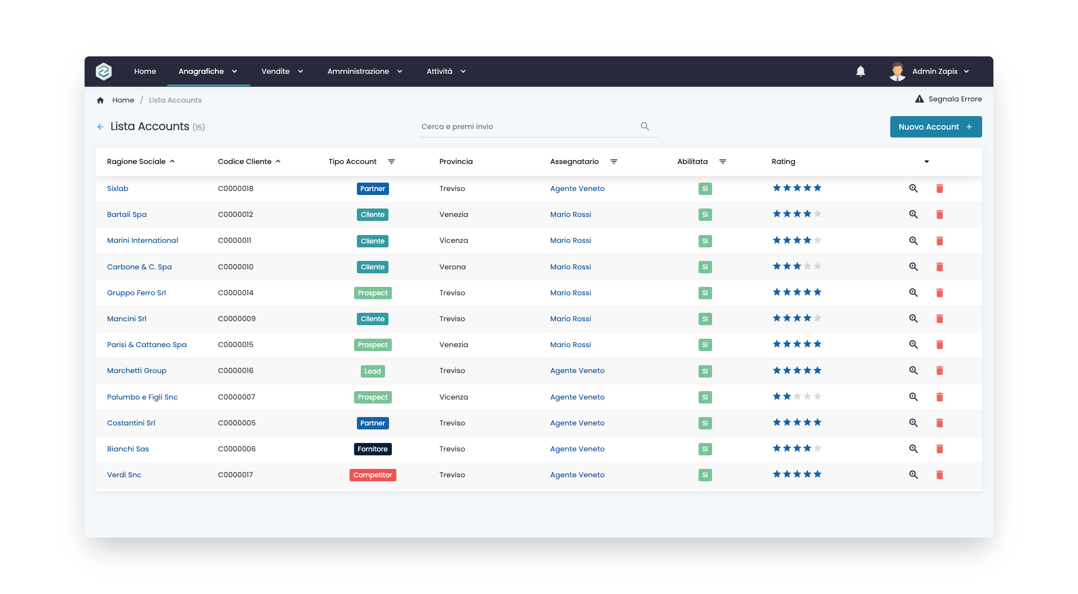Delete the Palumbo e Figli Snc account
The height and width of the screenshot is (594, 1078).
[x=940, y=397]
